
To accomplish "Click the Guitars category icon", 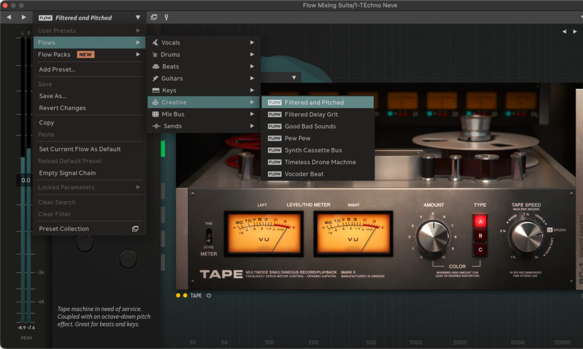I will tap(155, 78).
